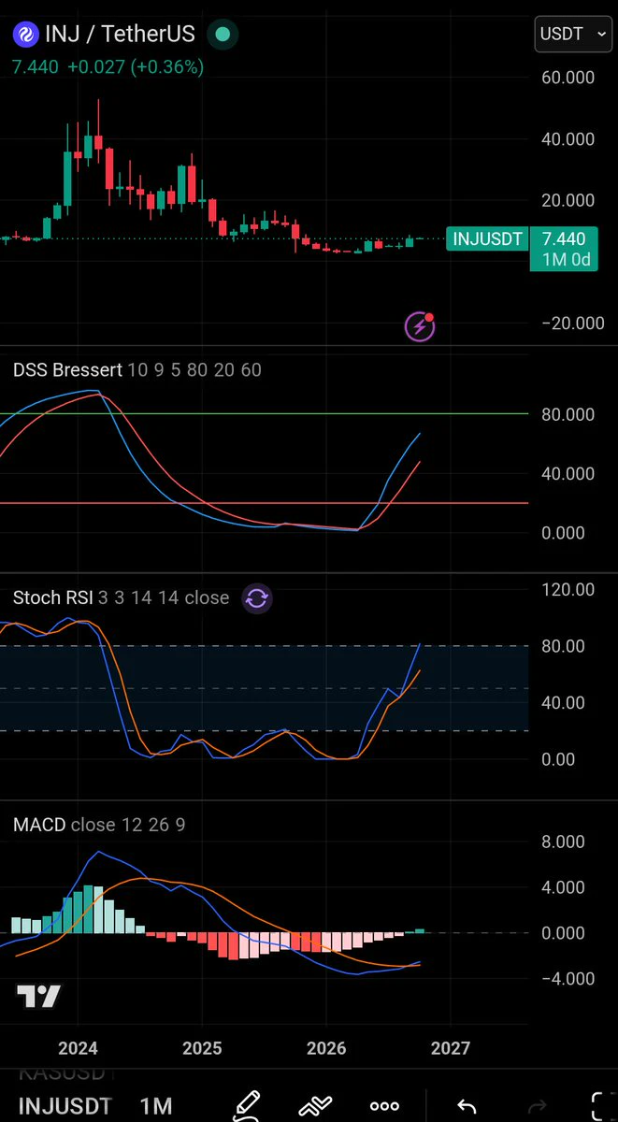The height and width of the screenshot is (1122, 618).
Task: Open the three-dots more menu
Action: pyautogui.click(x=385, y=1106)
